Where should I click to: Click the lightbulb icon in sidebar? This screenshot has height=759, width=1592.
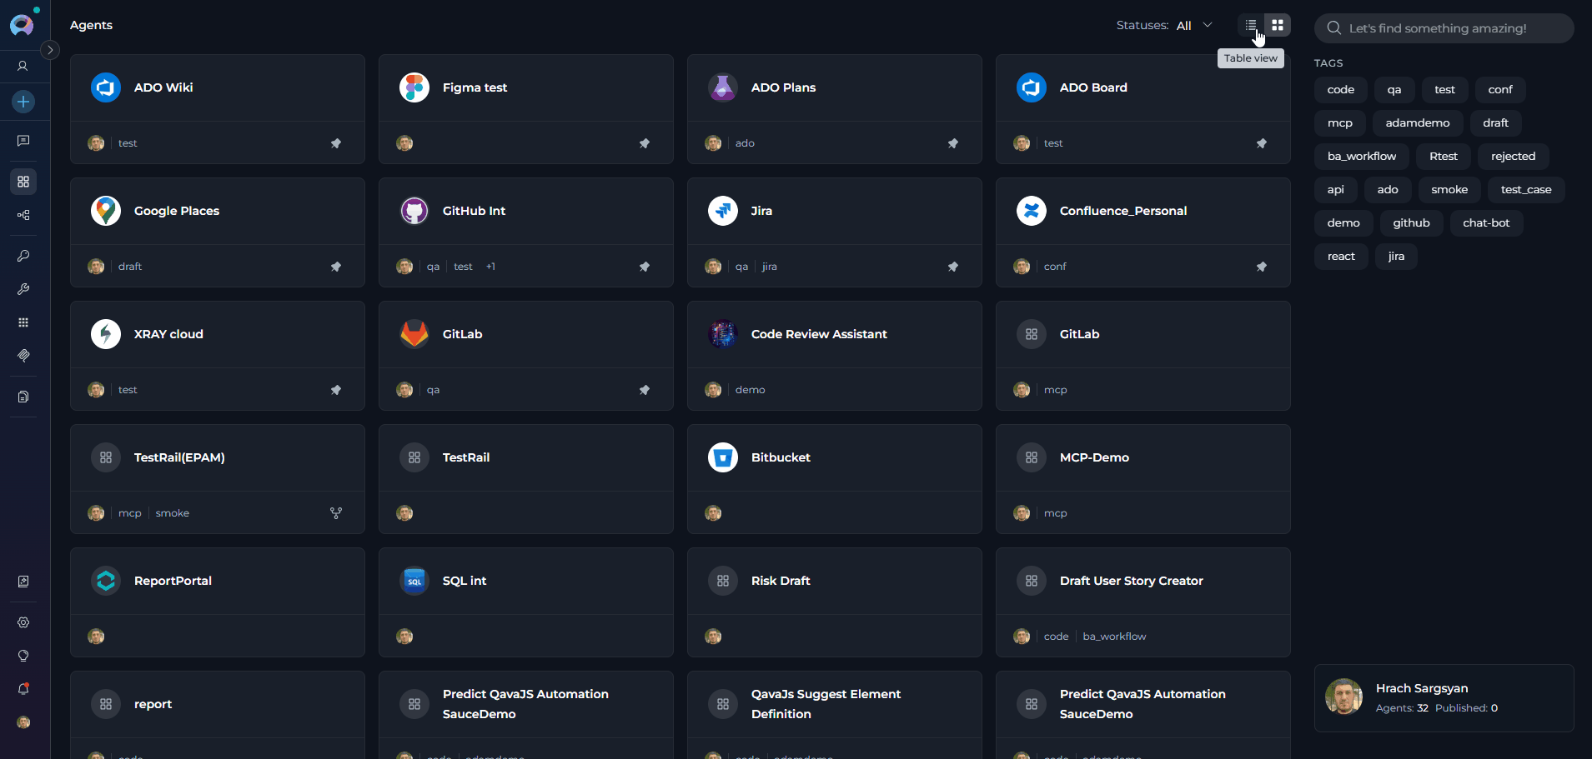(x=23, y=656)
